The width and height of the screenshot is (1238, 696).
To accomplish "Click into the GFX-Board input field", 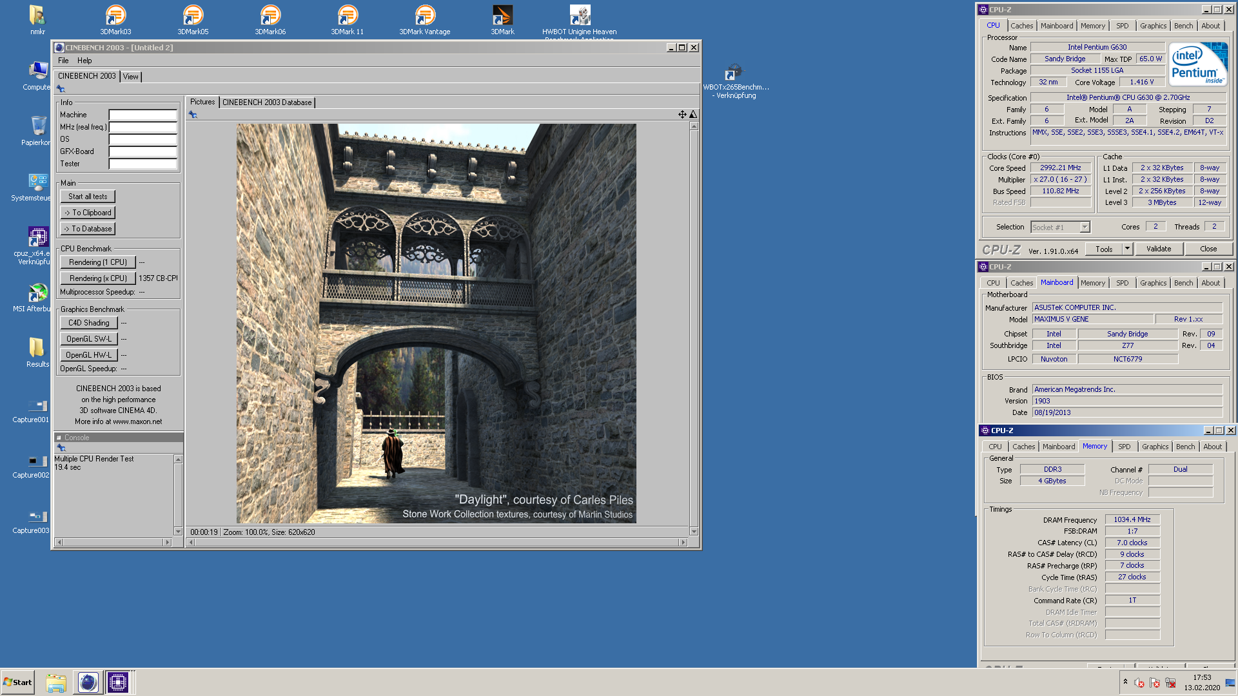I will click(142, 151).
